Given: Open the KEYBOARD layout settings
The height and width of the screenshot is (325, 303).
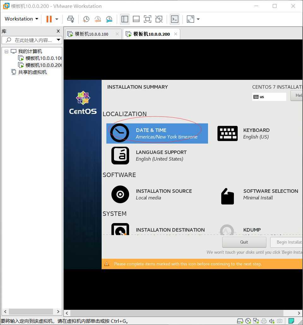Looking at the screenshot, I should tap(243, 133).
